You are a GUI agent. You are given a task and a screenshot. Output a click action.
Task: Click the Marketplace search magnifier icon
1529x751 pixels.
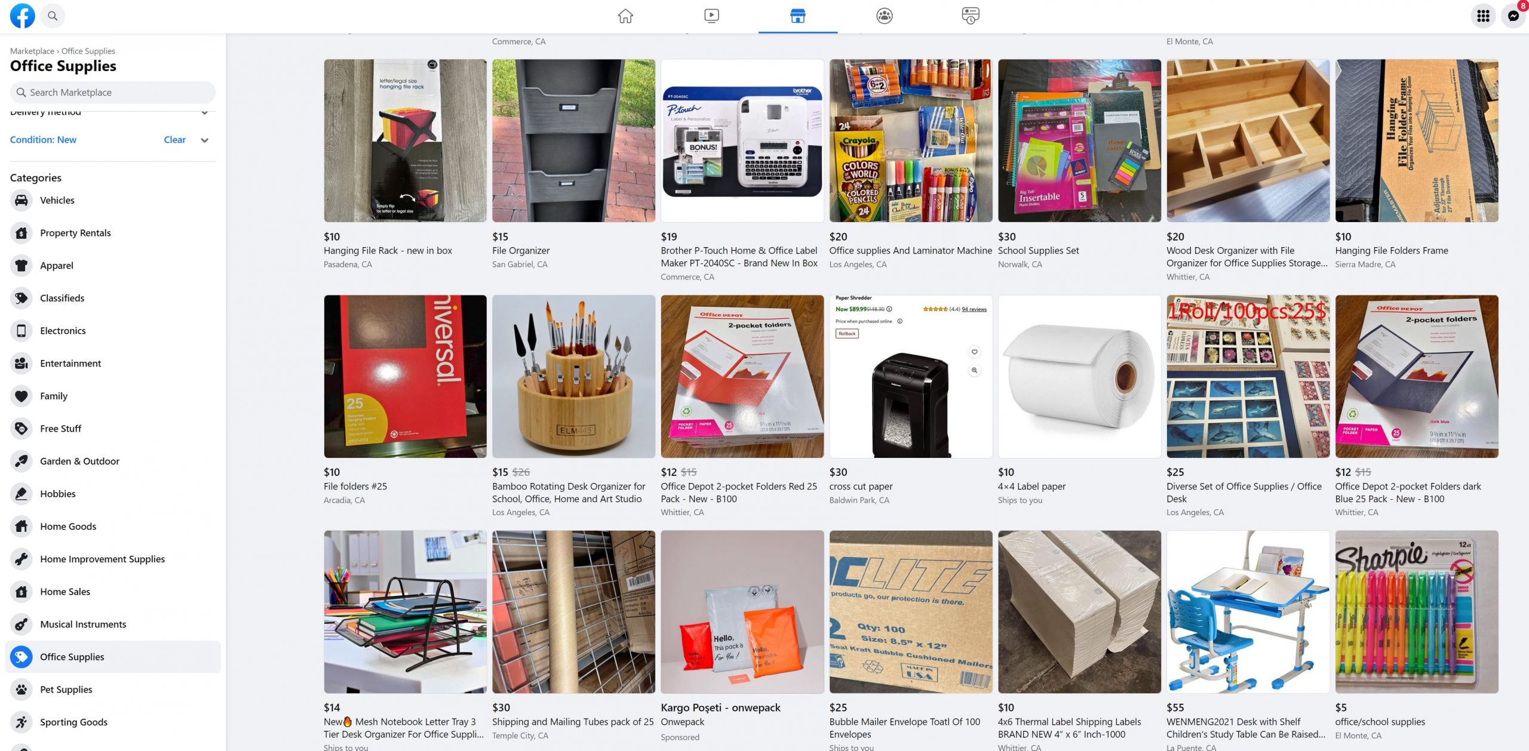(22, 91)
